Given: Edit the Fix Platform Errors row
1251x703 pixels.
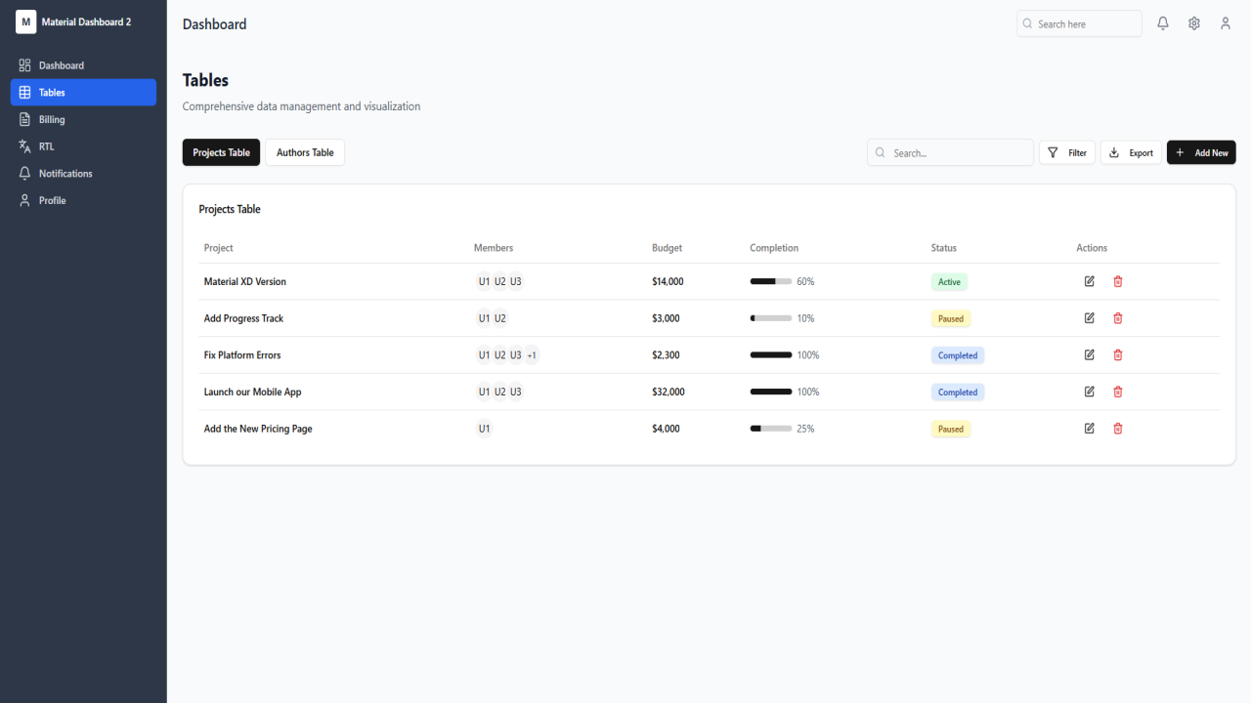Looking at the screenshot, I should pos(1090,355).
